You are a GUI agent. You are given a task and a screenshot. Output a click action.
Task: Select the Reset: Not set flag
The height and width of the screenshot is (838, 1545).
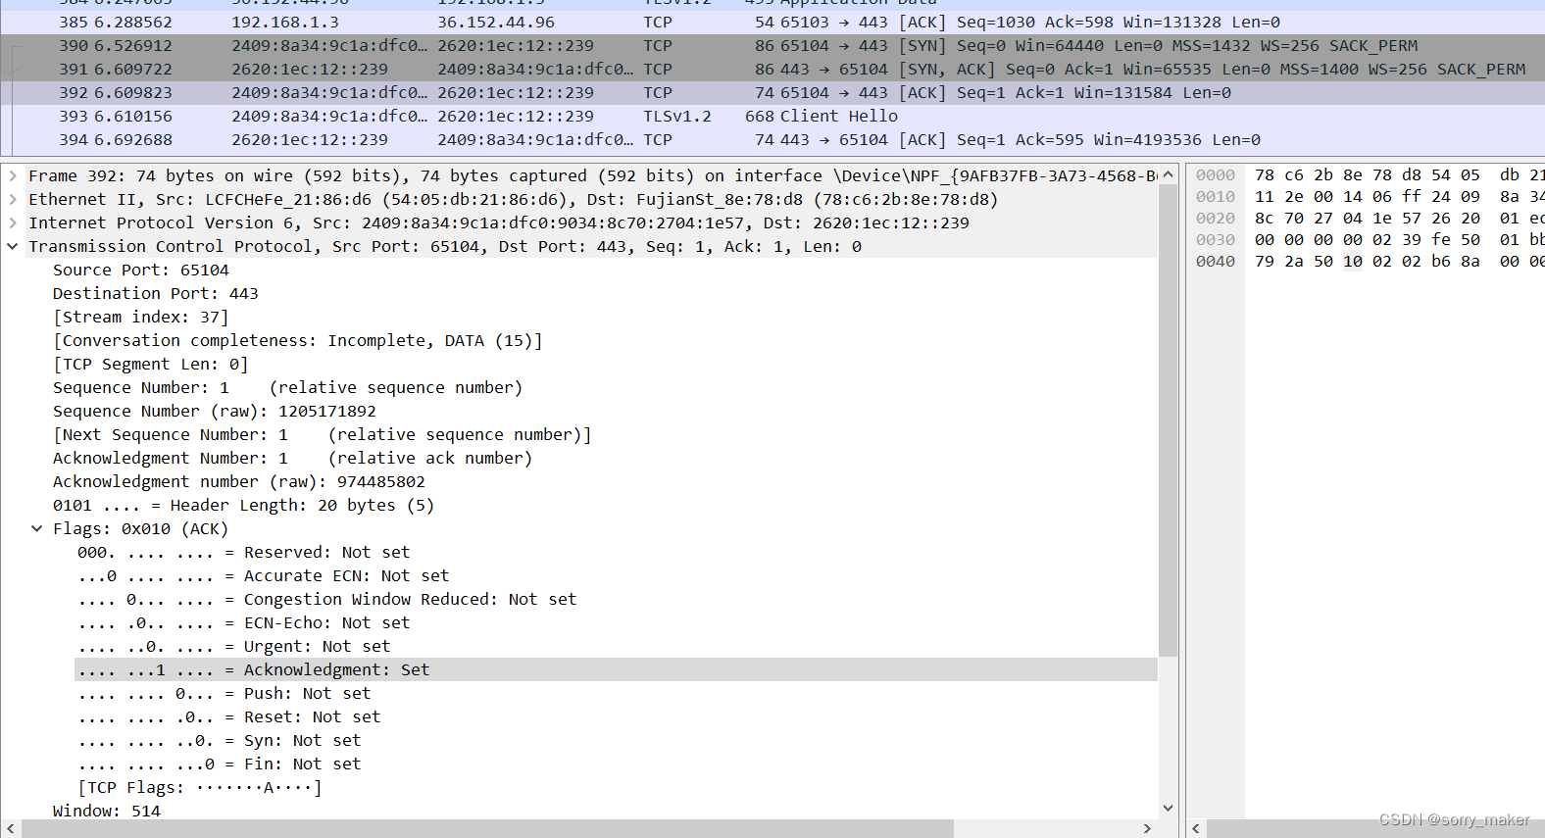click(x=229, y=716)
